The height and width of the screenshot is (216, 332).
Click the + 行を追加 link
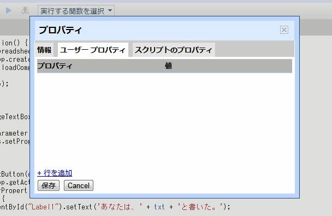[x=55, y=173]
